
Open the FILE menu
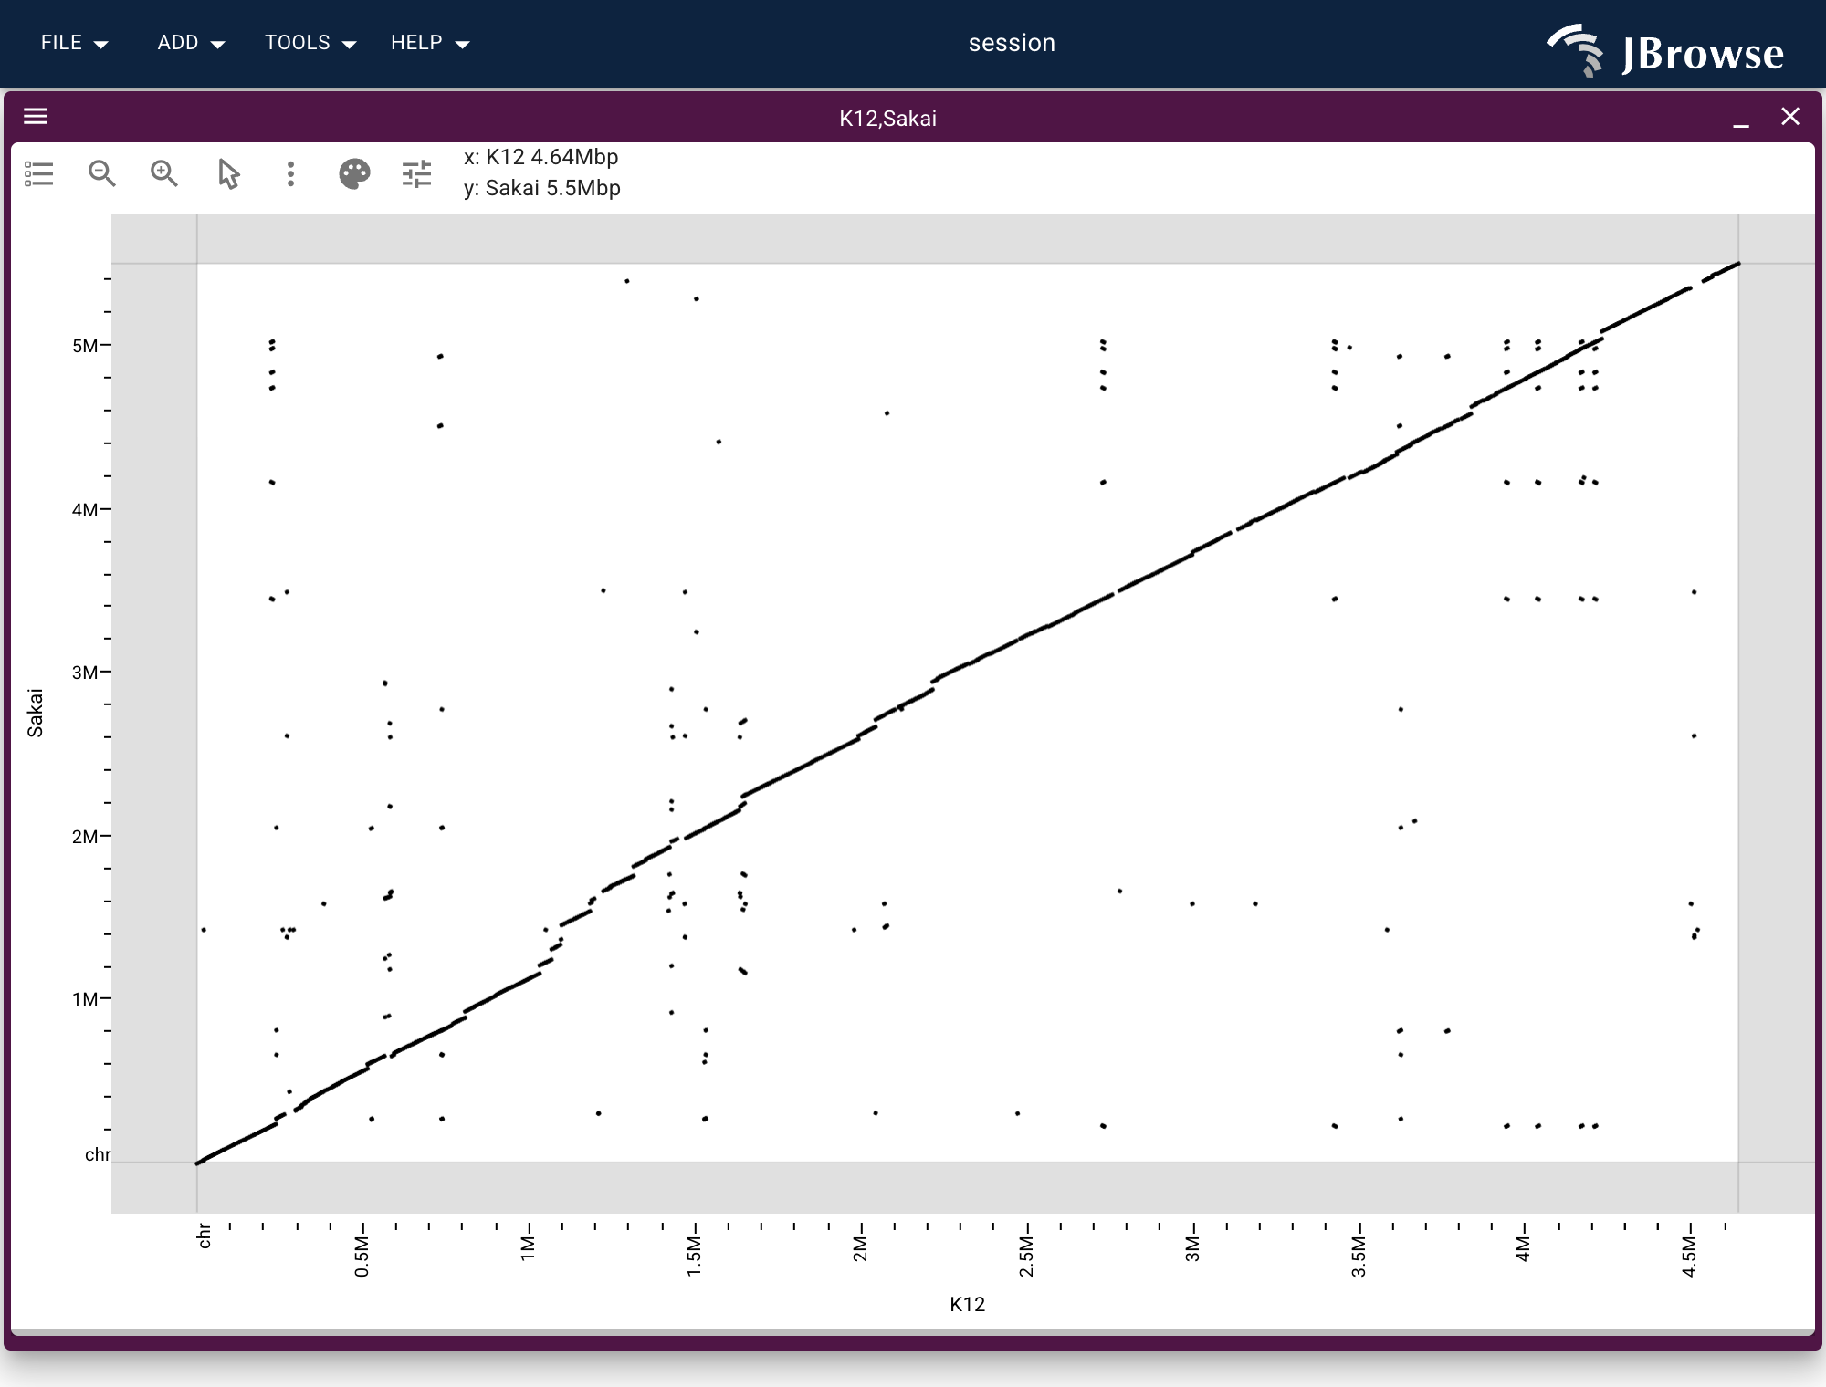pyautogui.click(x=75, y=43)
